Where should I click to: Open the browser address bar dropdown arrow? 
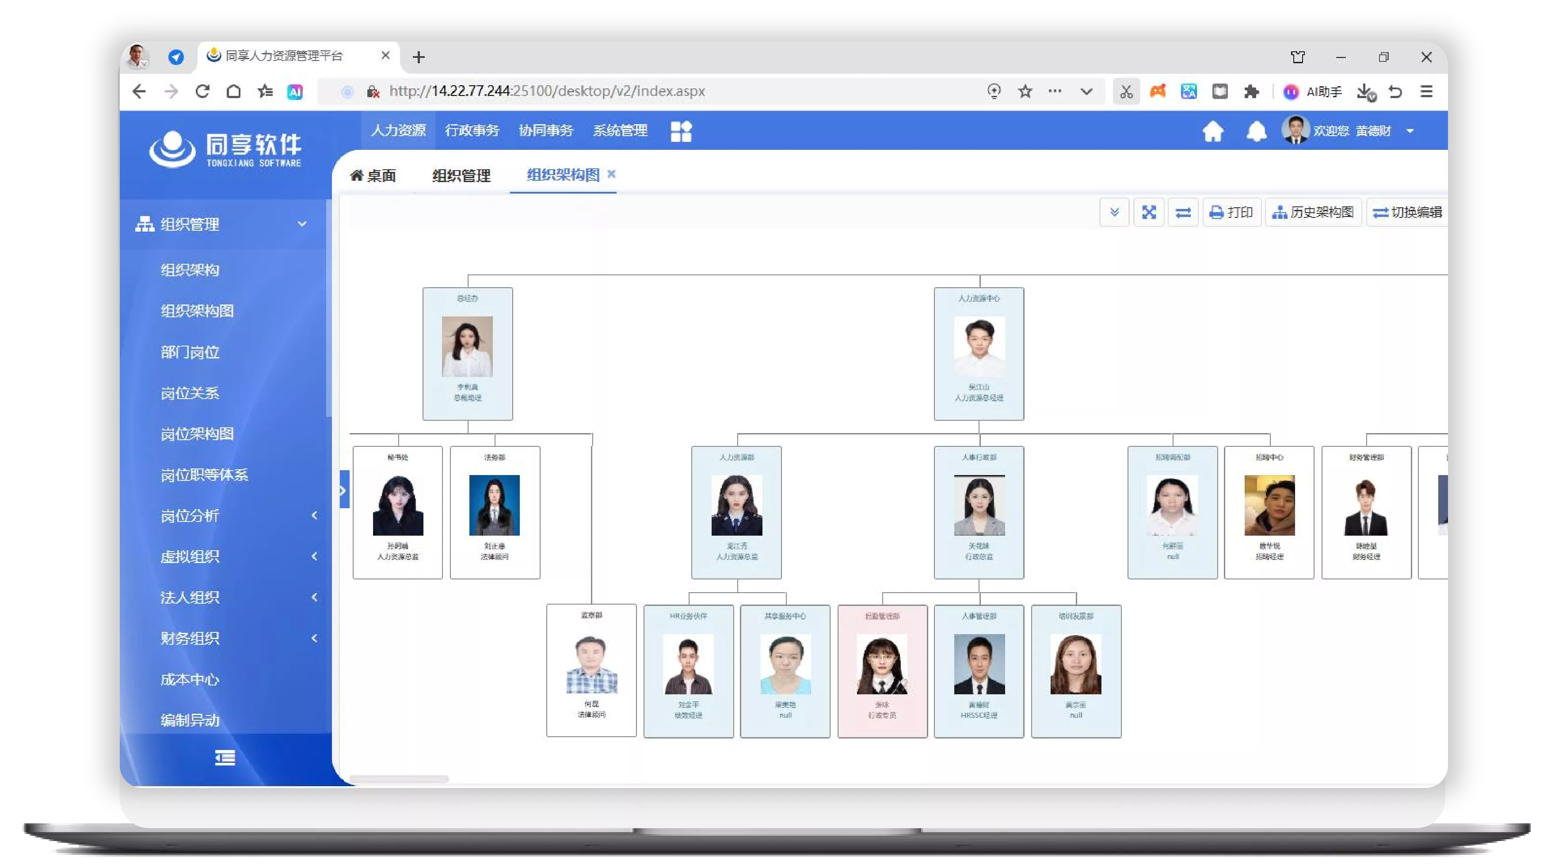click(1086, 91)
